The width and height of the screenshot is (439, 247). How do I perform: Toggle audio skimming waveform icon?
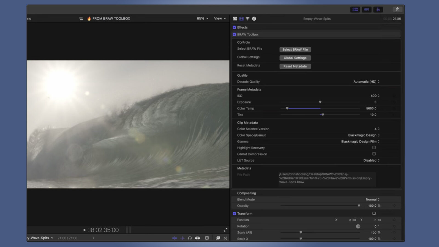click(182, 238)
